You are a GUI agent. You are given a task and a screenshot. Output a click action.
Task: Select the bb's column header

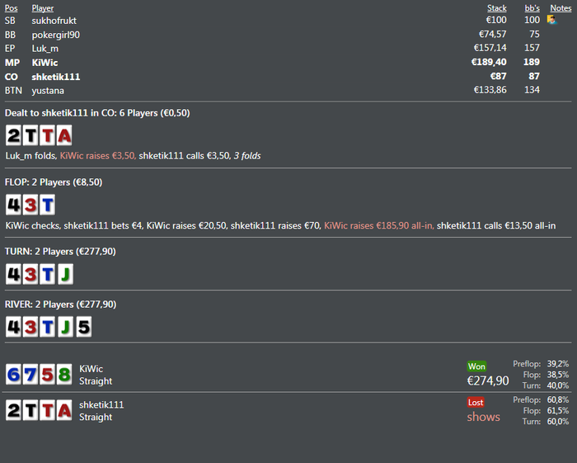coord(532,8)
